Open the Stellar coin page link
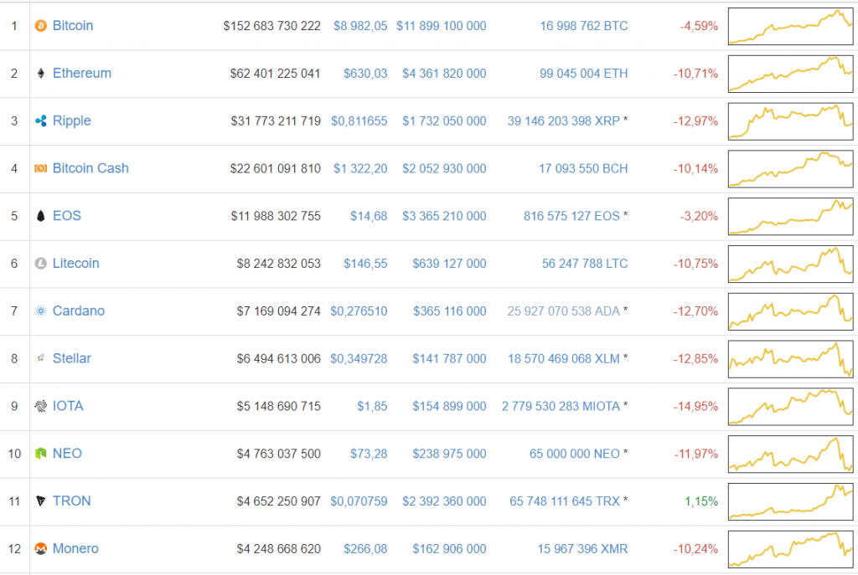The width and height of the screenshot is (858, 575). 72,358
